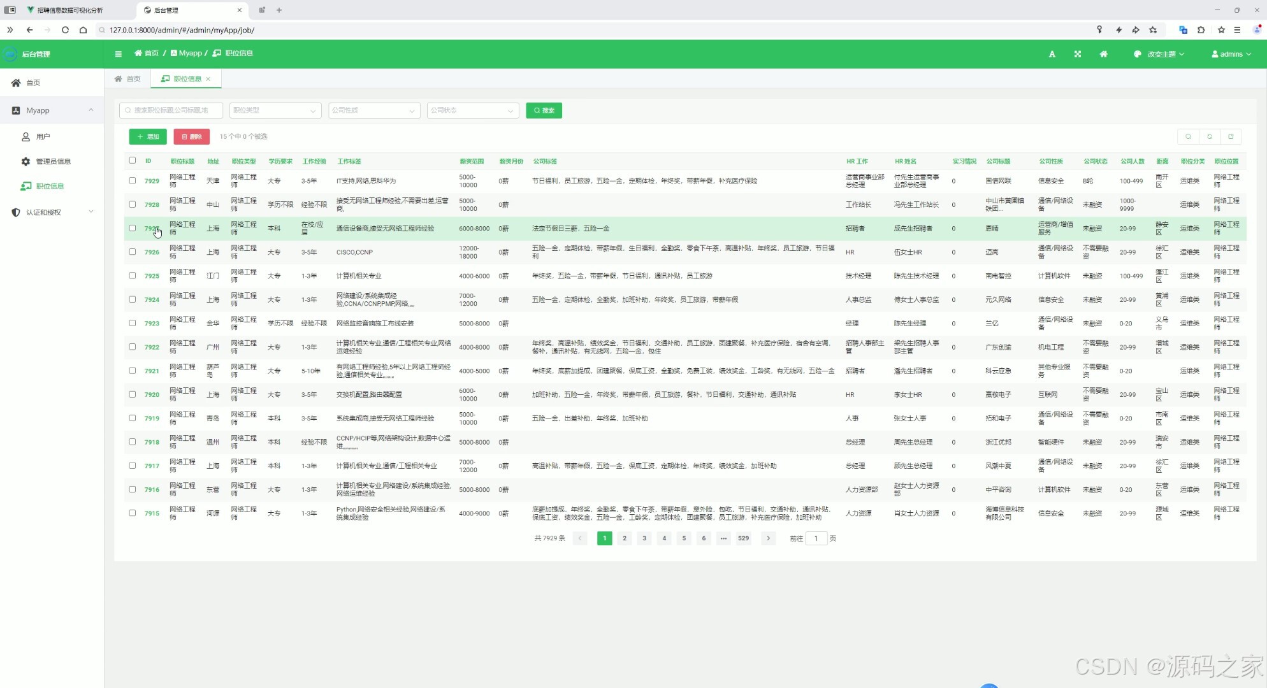Check the checkbox for row 7929
Screen dimensions: 1267x688
pyautogui.click(x=133, y=181)
